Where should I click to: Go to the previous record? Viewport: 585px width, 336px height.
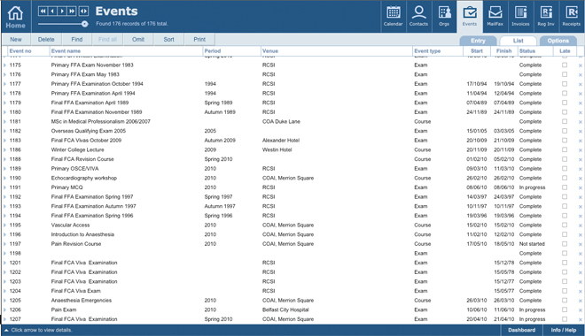click(52, 11)
